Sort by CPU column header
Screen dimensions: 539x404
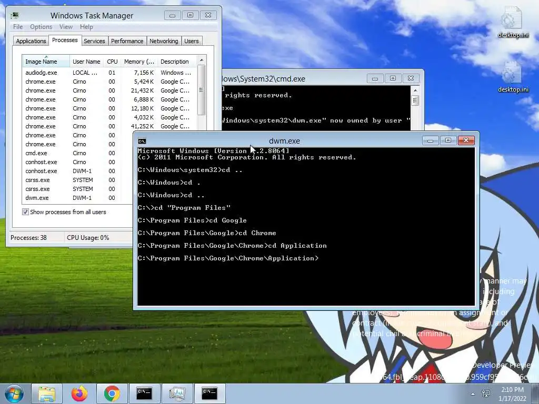(x=112, y=62)
